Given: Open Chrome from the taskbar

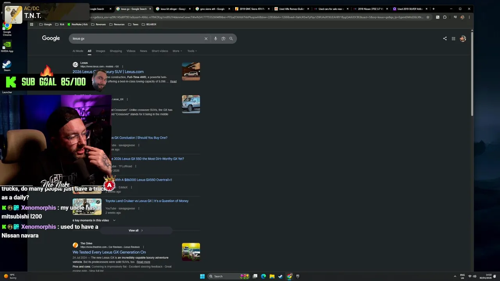Looking at the screenshot, I should coord(289,276).
